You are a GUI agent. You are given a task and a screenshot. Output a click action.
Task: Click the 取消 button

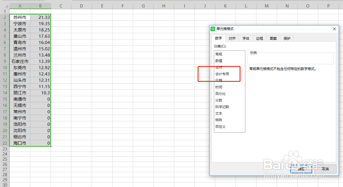[325, 169]
